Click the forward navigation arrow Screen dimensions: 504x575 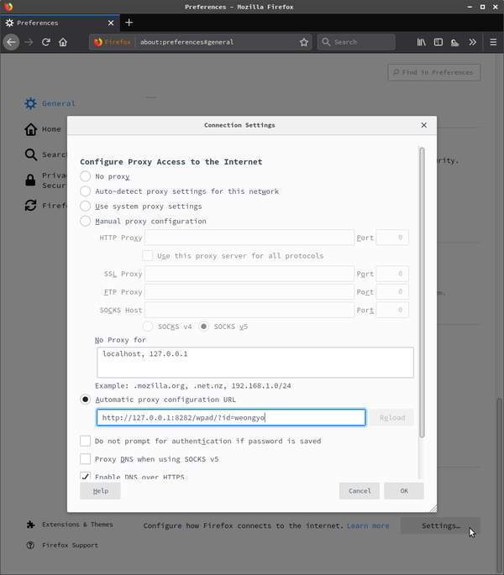(29, 42)
